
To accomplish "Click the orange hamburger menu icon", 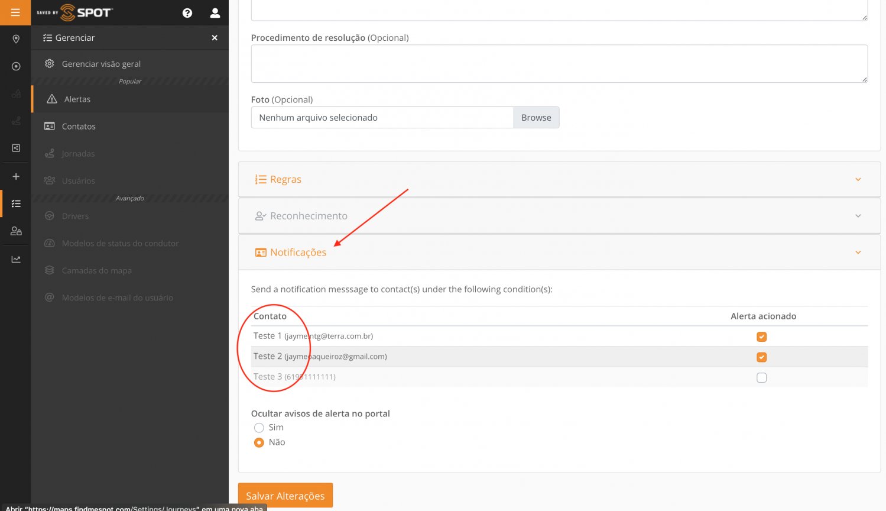I will 15,12.
